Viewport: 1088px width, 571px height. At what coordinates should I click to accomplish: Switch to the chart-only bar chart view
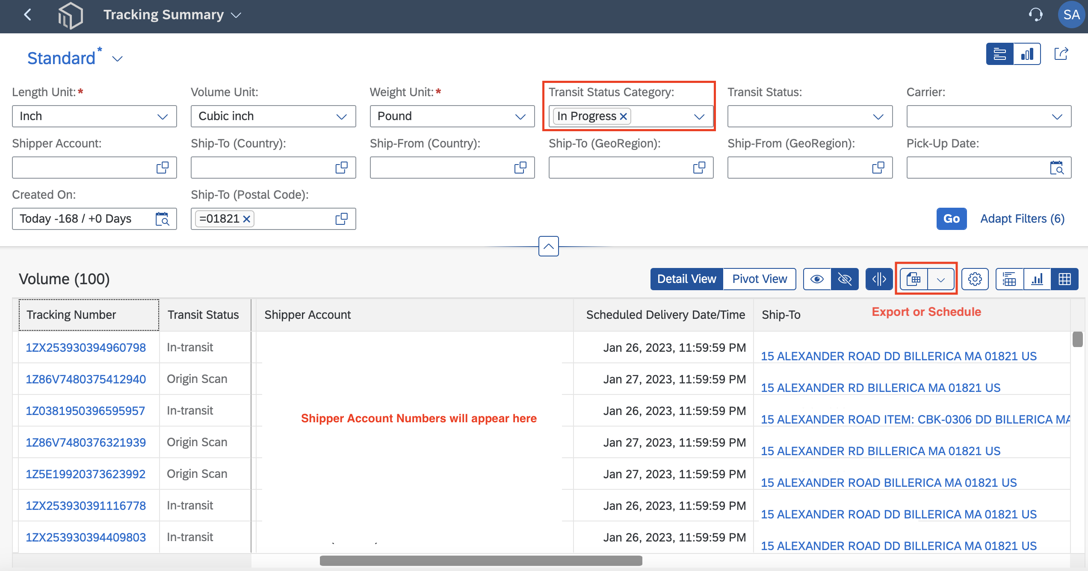click(1037, 280)
